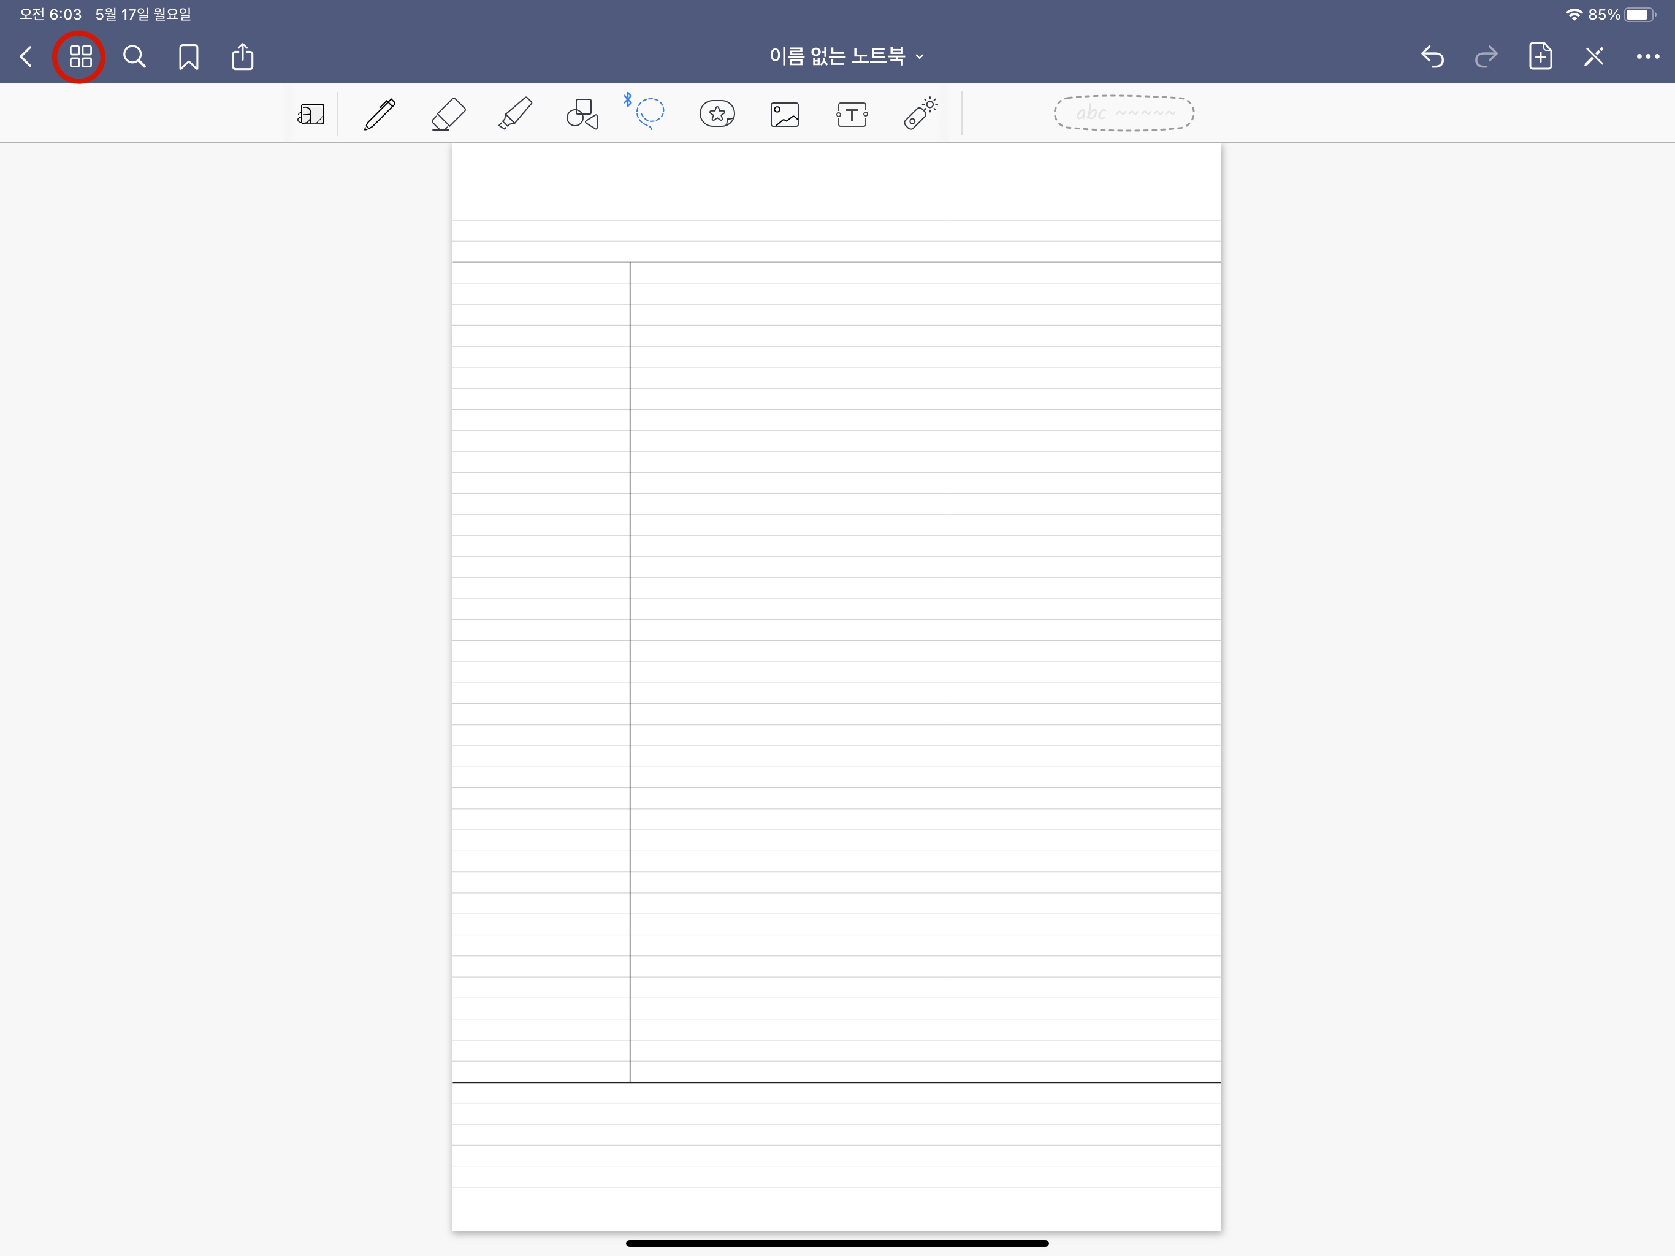Open the thumbnail grid view

tap(80, 57)
